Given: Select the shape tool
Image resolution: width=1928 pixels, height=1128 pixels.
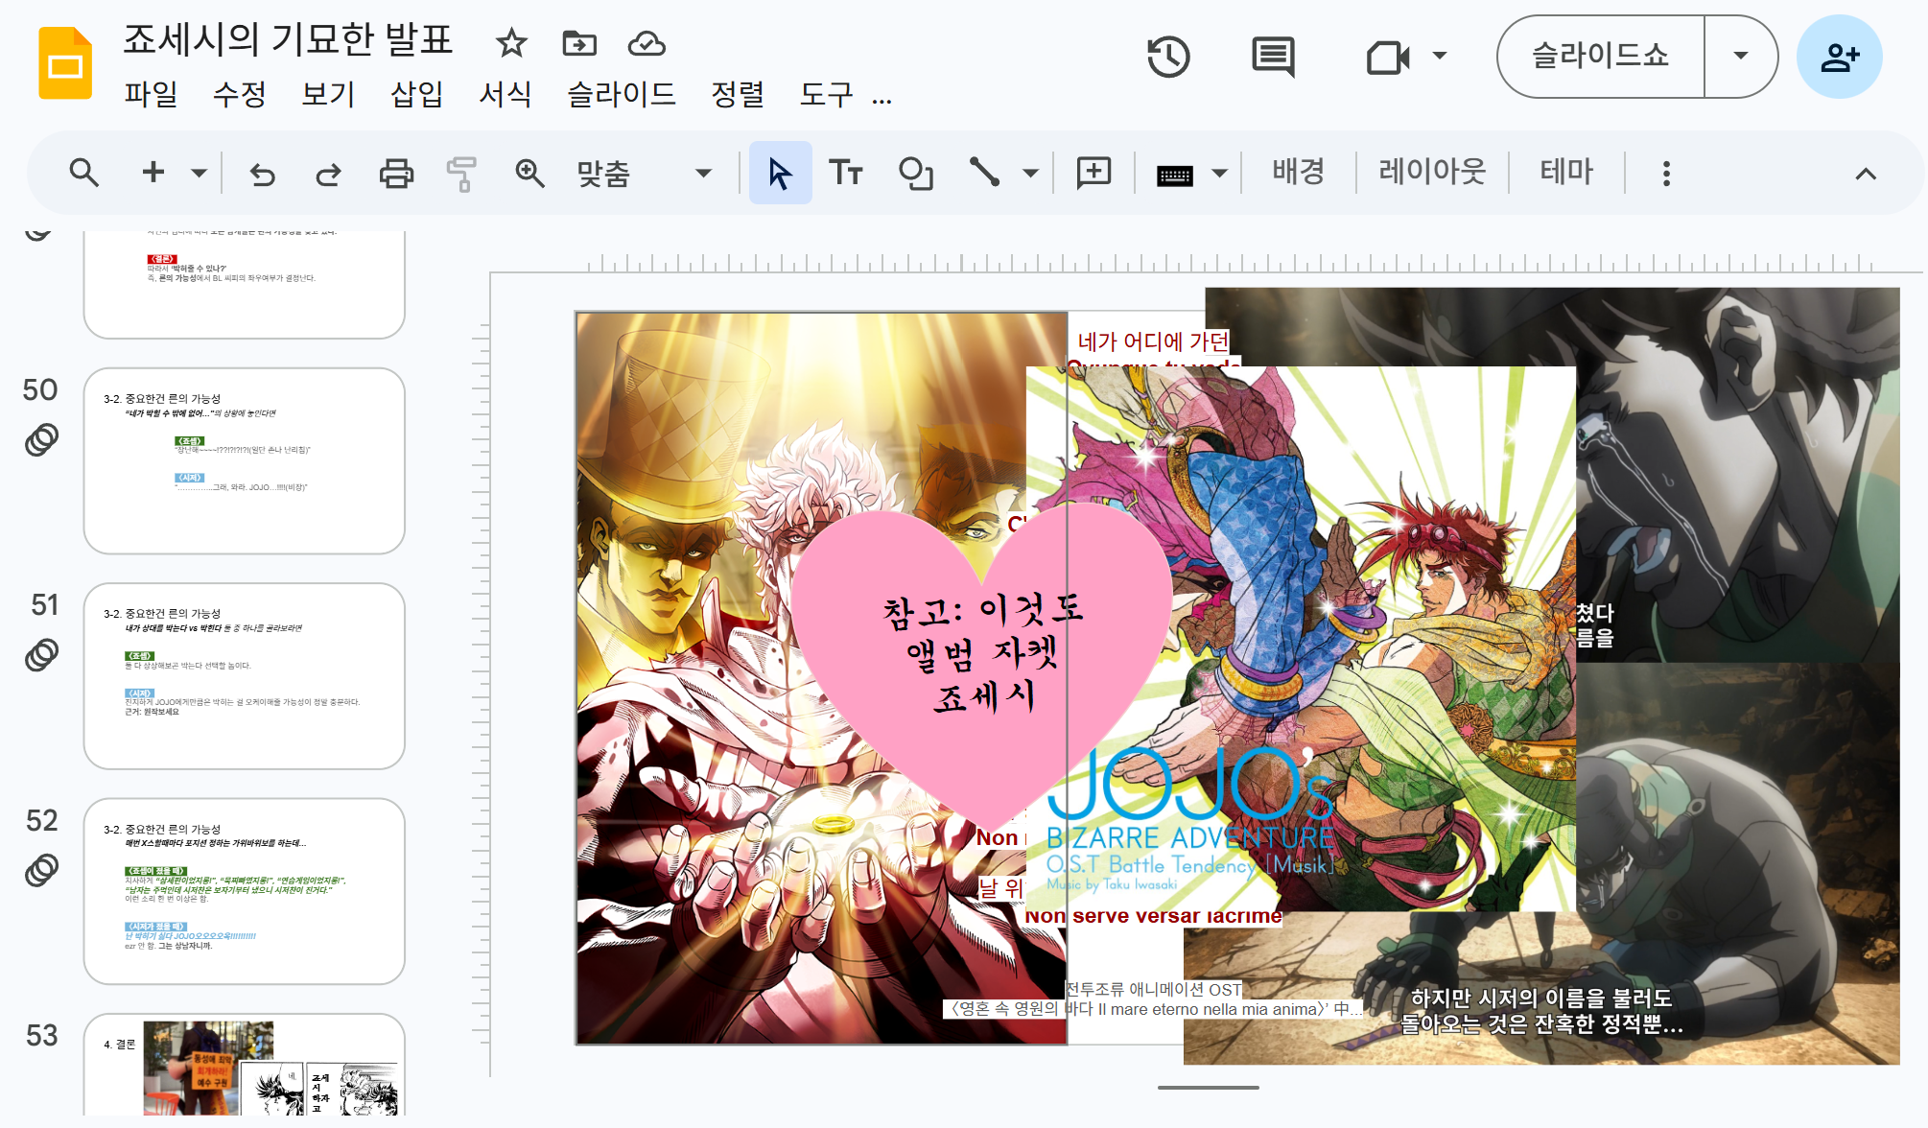Looking at the screenshot, I should (915, 174).
